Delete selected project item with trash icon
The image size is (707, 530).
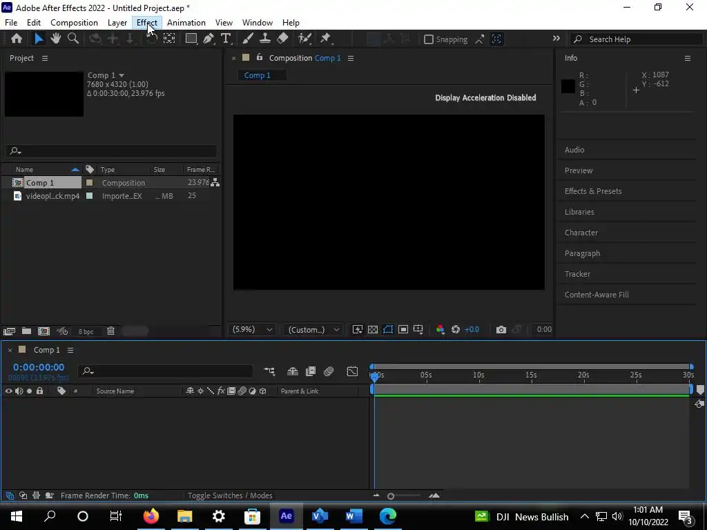[x=111, y=331]
